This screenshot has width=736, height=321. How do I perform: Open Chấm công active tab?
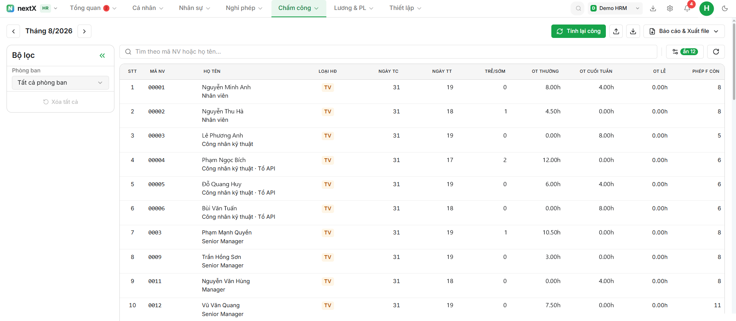click(x=298, y=8)
